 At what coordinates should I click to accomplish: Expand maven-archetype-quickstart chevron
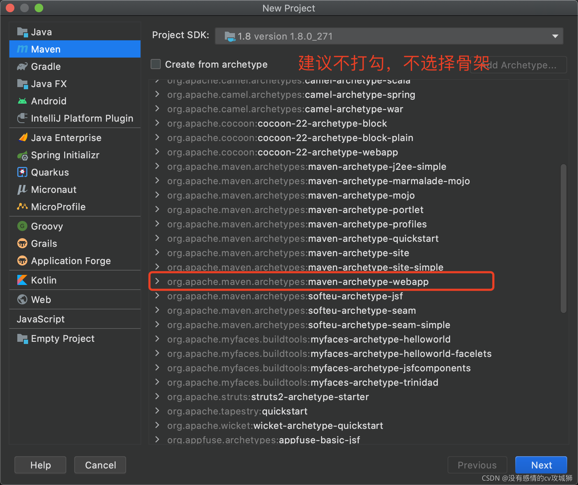[157, 238]
